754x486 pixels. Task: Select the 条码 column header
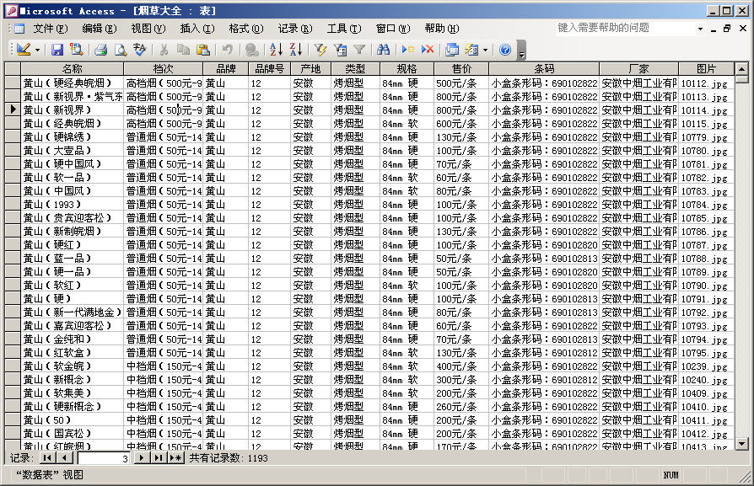click(544, 69)
